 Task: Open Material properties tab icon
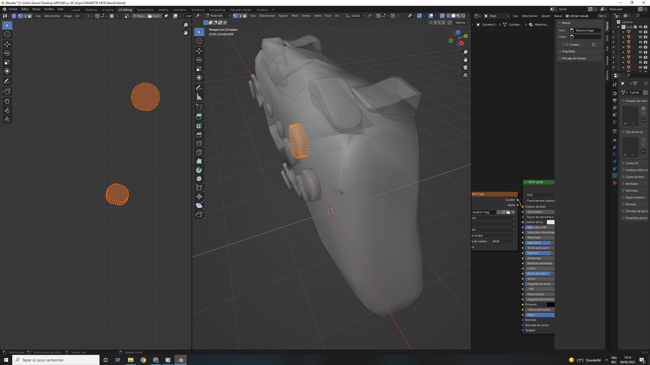pos(615,183)
